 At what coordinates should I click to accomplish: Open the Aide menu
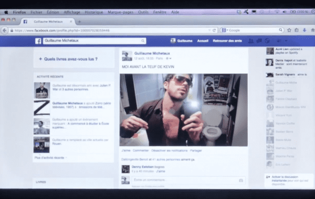[175, 12]
